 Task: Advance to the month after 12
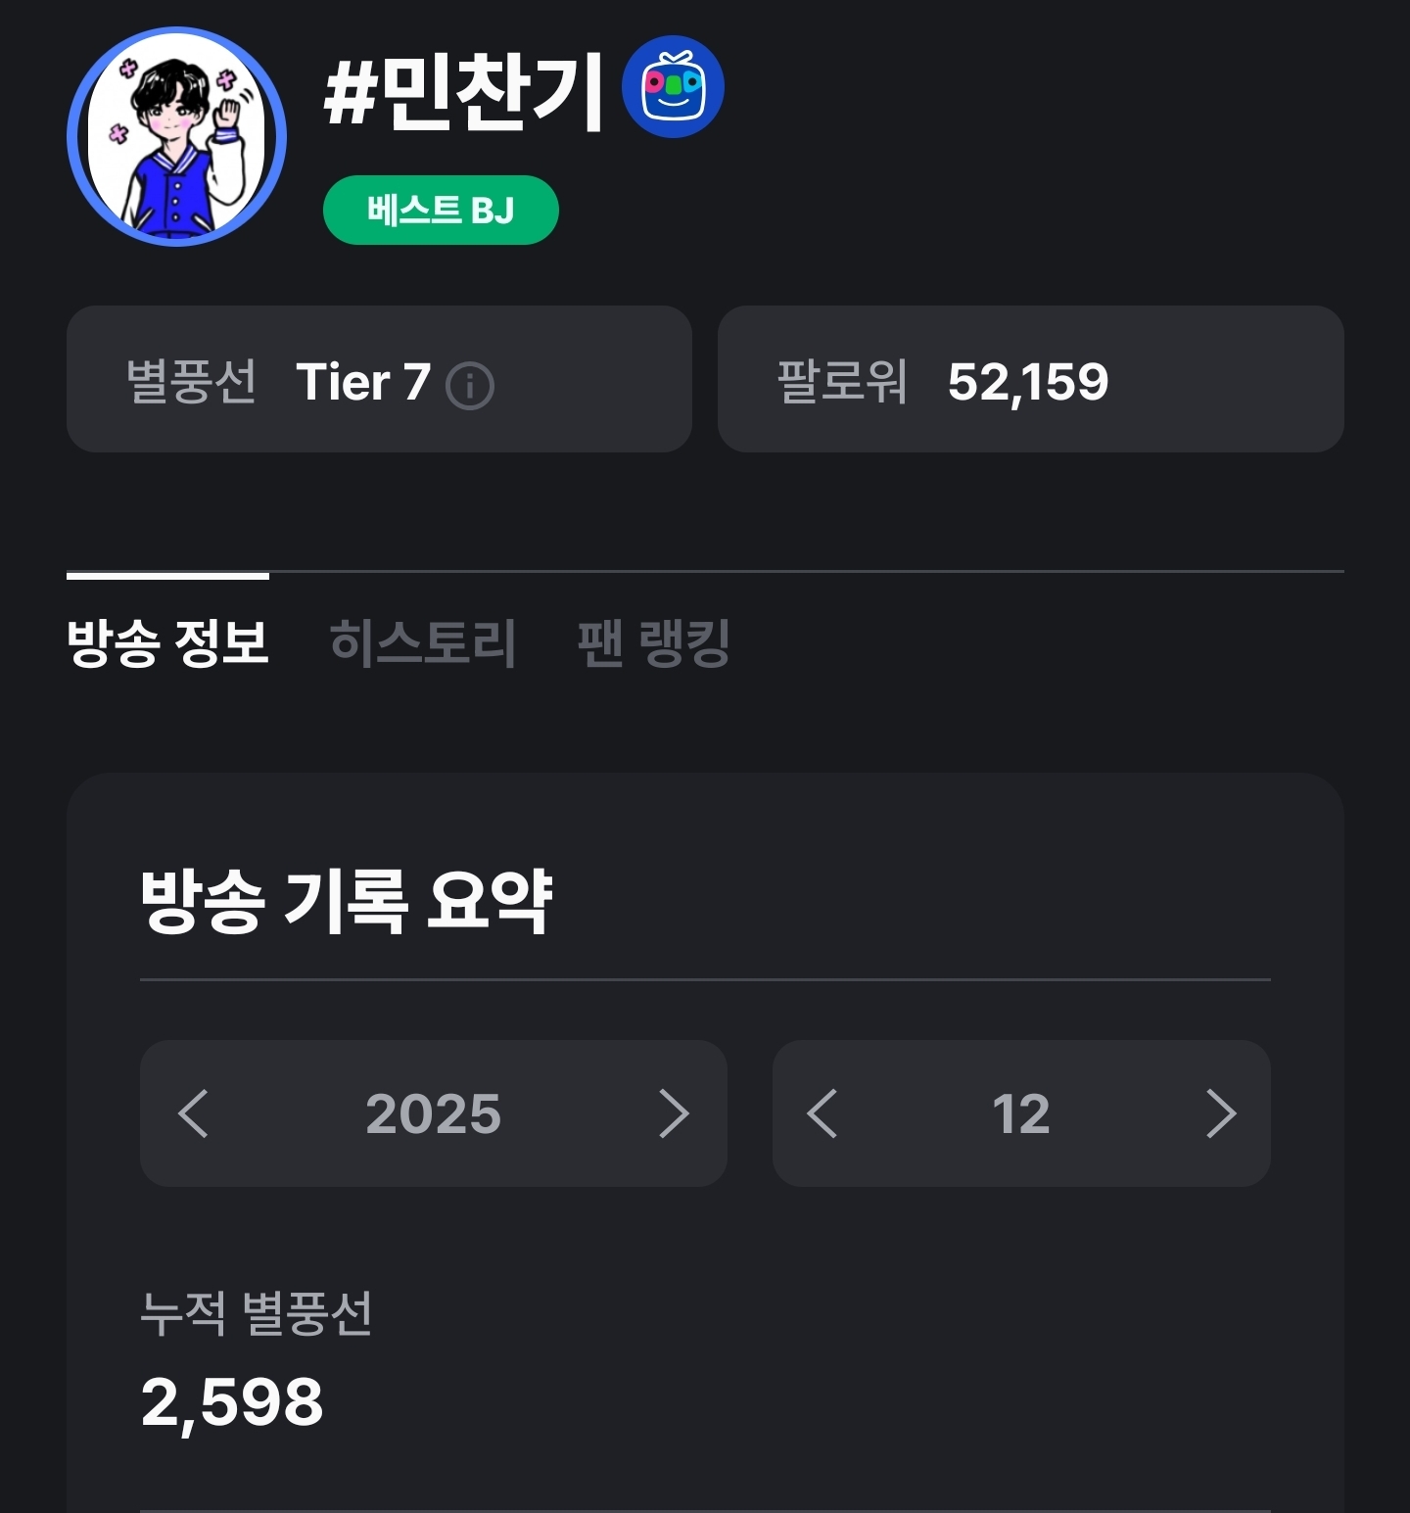point(1220,1113)
